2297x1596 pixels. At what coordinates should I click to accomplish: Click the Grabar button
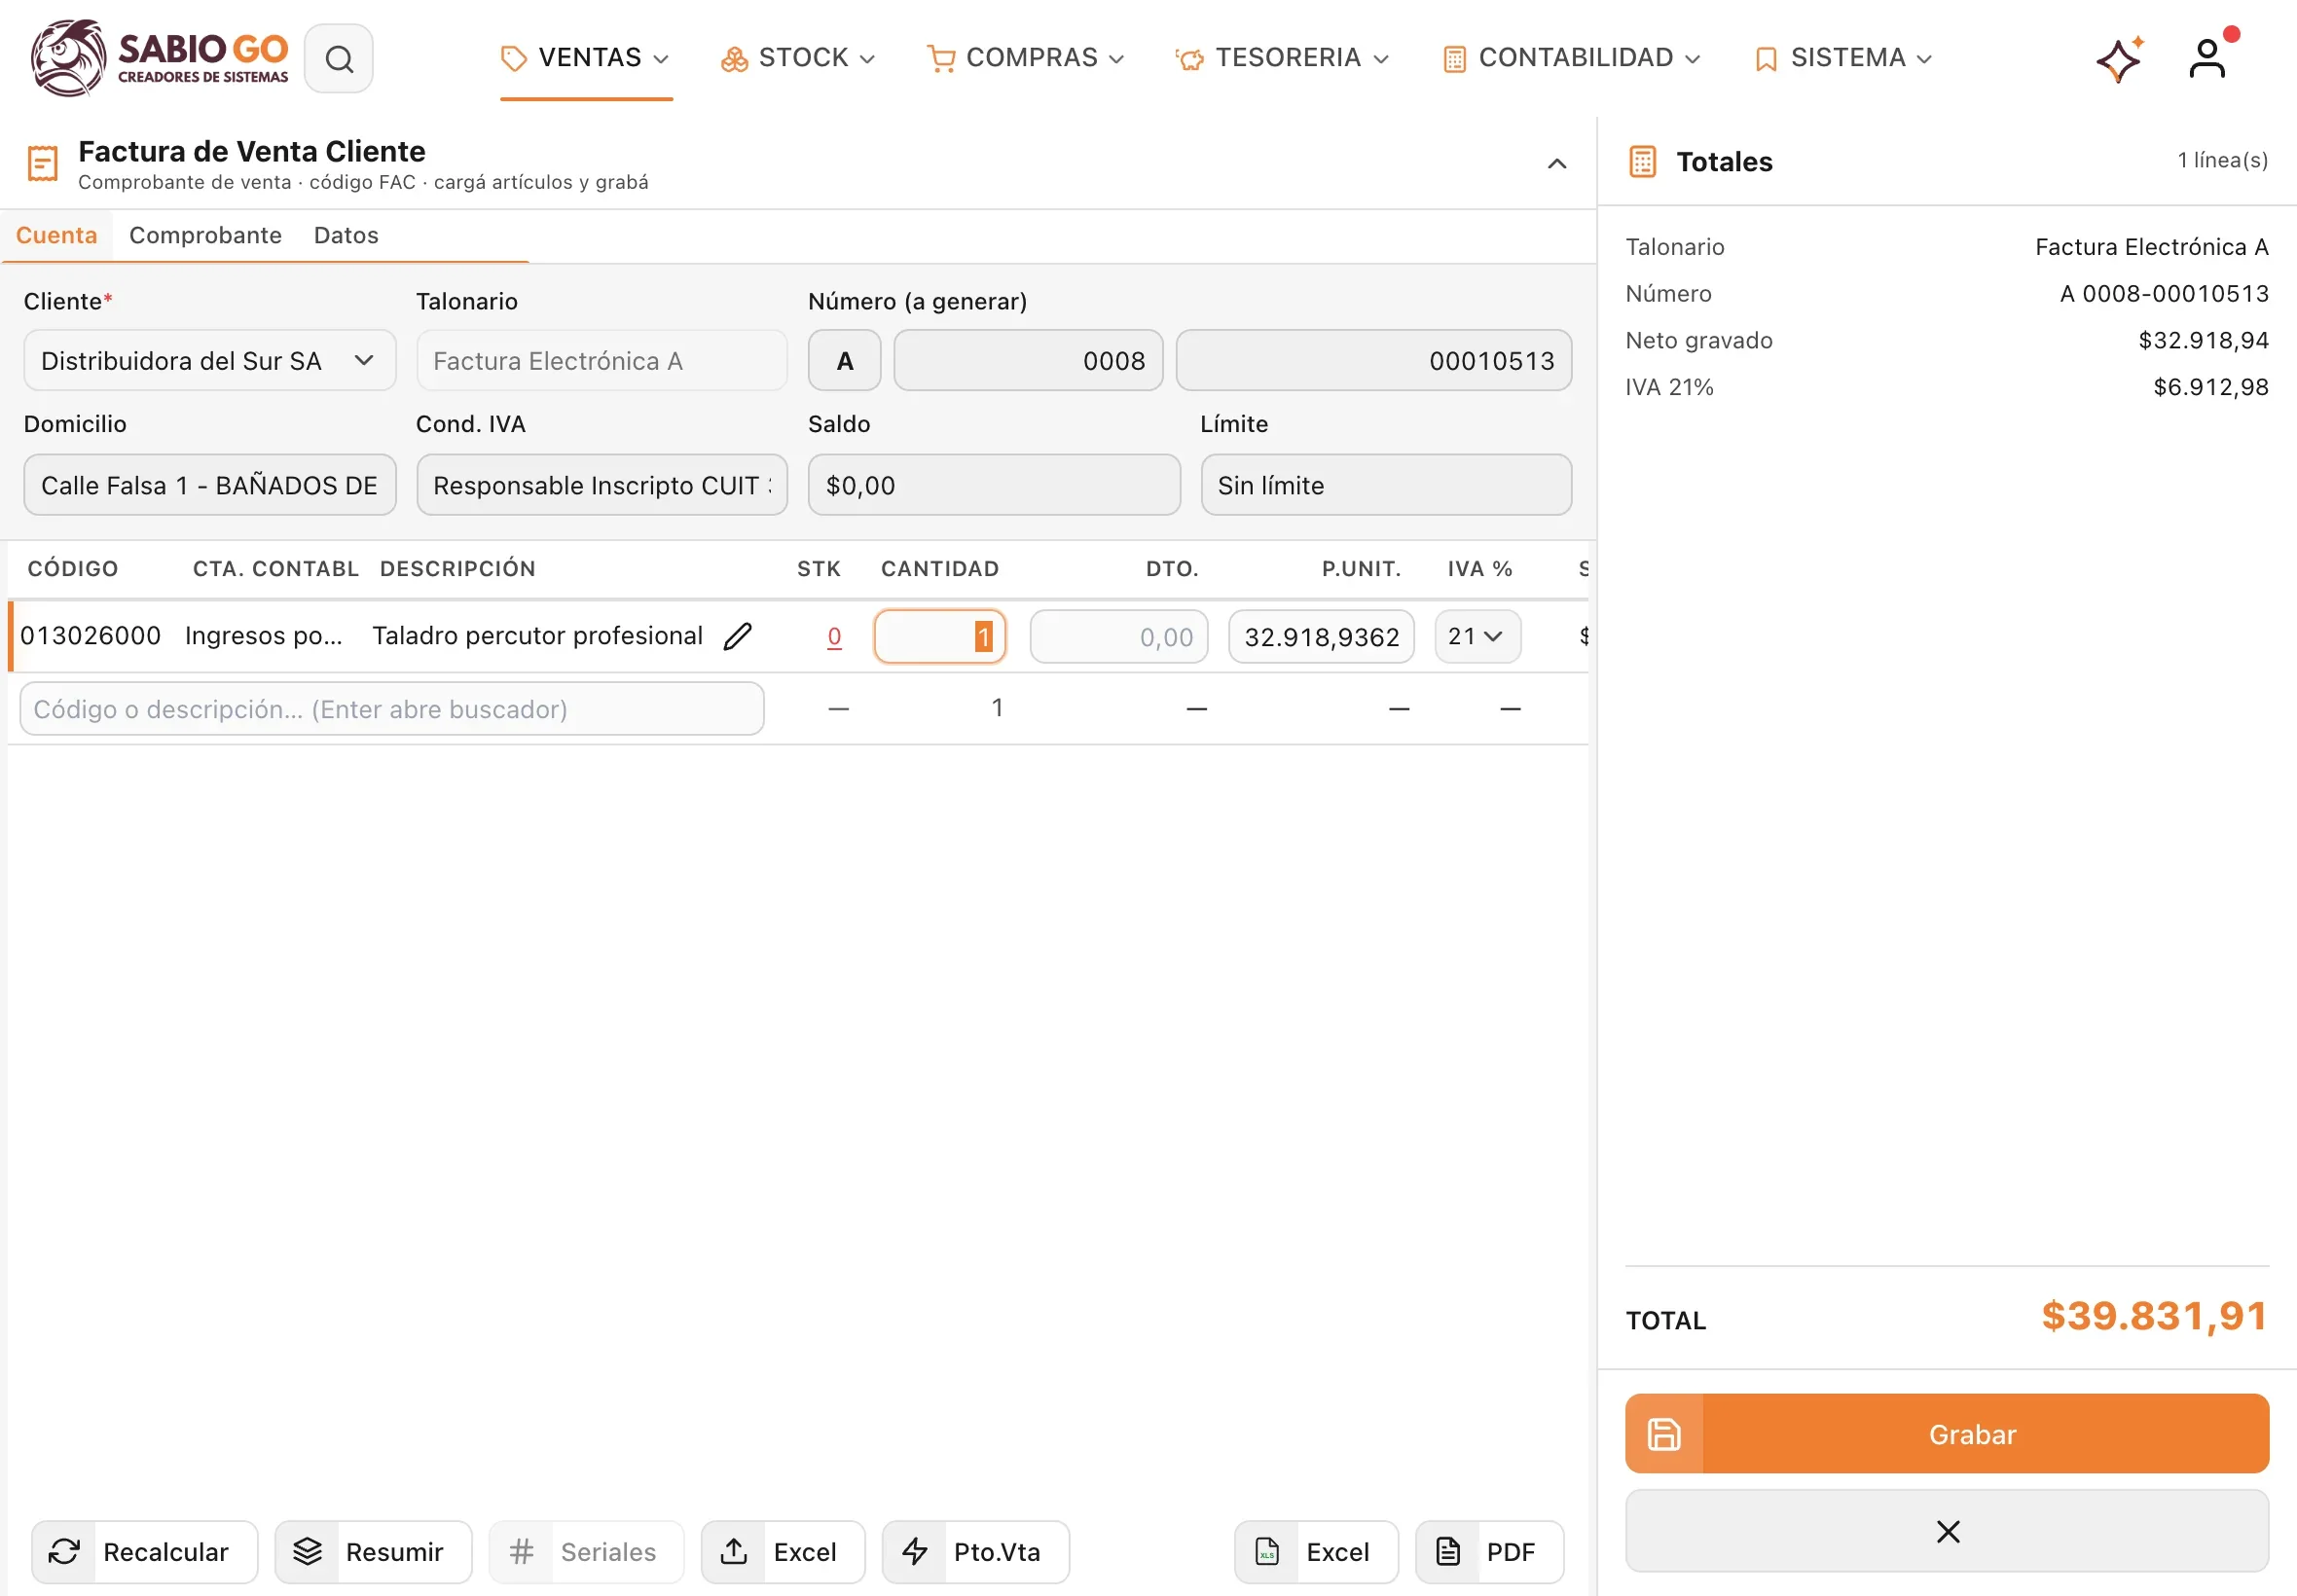[1947, 1434]
